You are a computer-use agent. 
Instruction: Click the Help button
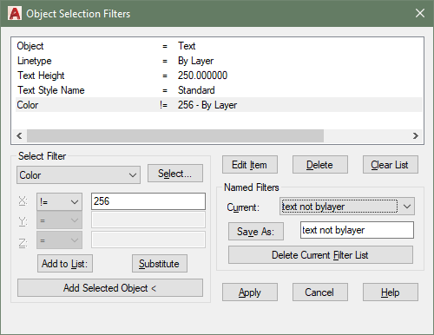[391, 292]
